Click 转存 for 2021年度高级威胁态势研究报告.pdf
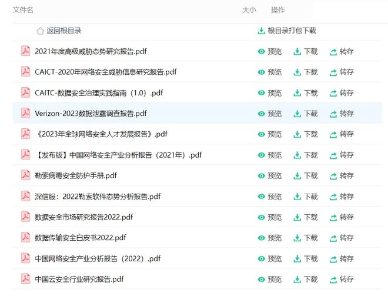 point(342,52)
